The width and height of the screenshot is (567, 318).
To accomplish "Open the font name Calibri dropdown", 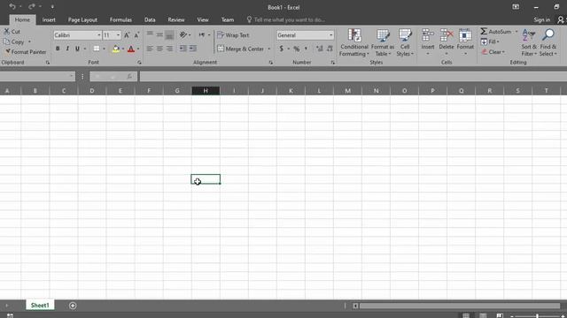I will coord(98,35).
